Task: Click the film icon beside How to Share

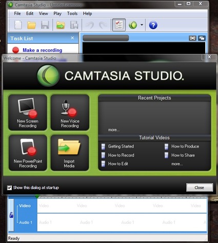Action: coord(166,155)
